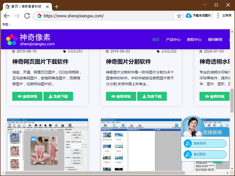This screenshot has width=235, height=176.
Task: Click scroll down arrow of page scrollbar
Action: (232, 169)
